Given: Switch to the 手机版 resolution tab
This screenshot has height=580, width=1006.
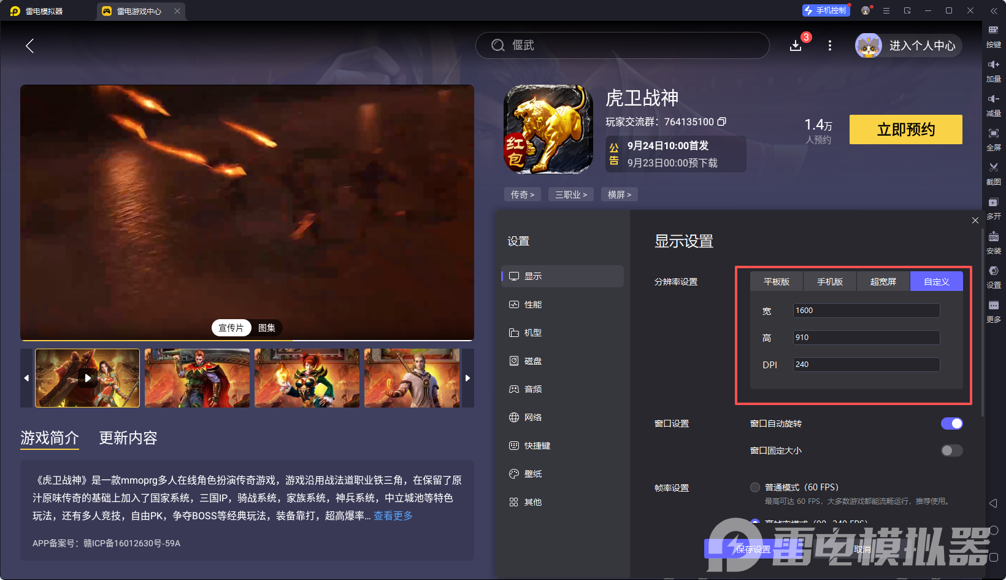Looking at the screenshot, I should coord(829,281).
